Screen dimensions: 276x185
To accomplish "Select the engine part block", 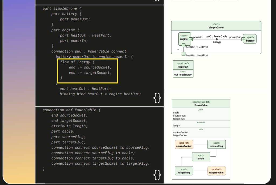I will click(x=183, y=38).
